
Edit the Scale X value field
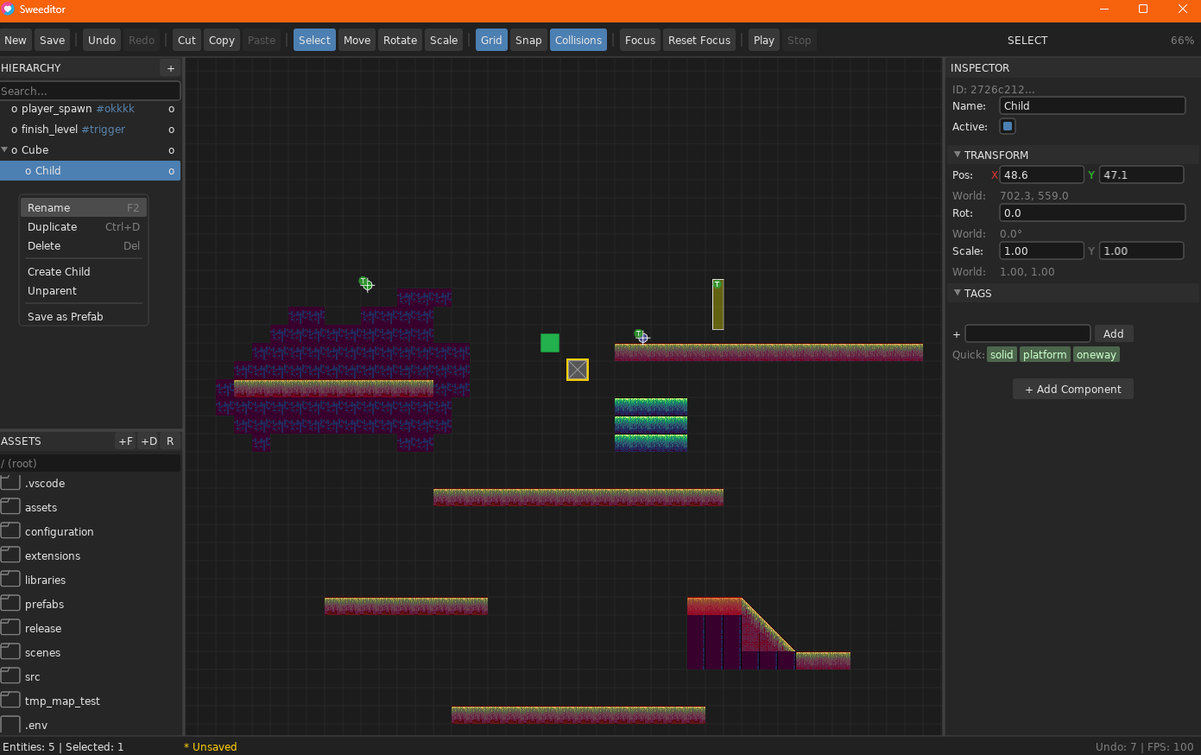click(x=1041, y=251)
